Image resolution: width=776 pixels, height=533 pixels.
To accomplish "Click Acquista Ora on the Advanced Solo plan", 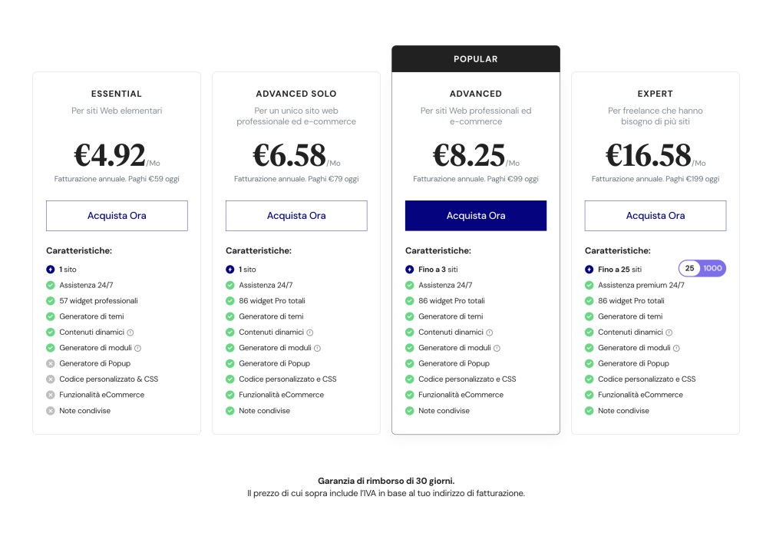I will pos(296,216).
